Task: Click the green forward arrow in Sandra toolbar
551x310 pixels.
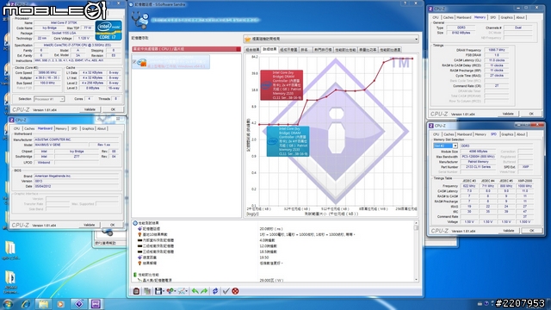Action: tap(204, 291)
